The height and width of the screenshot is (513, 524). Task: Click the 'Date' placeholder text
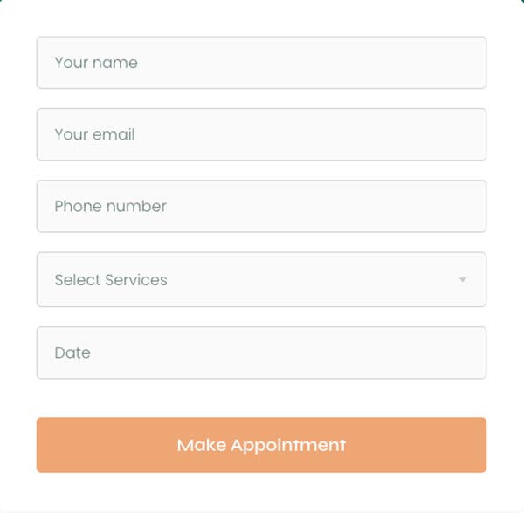pyautogui.click(x=72, y=352)
